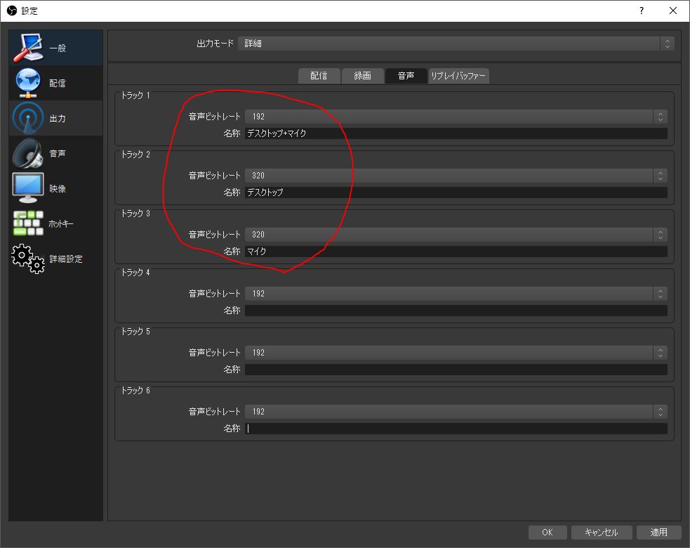Click 出力モード arrow stepper at right
Screen dimensions: 690x548
667,43
